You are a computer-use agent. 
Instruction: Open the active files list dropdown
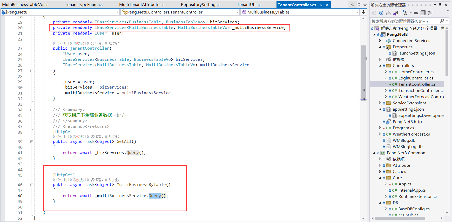pos(359,5)
